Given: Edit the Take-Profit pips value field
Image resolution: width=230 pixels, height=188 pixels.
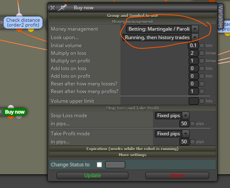Looking at the screenshot, I should (184, 142).
